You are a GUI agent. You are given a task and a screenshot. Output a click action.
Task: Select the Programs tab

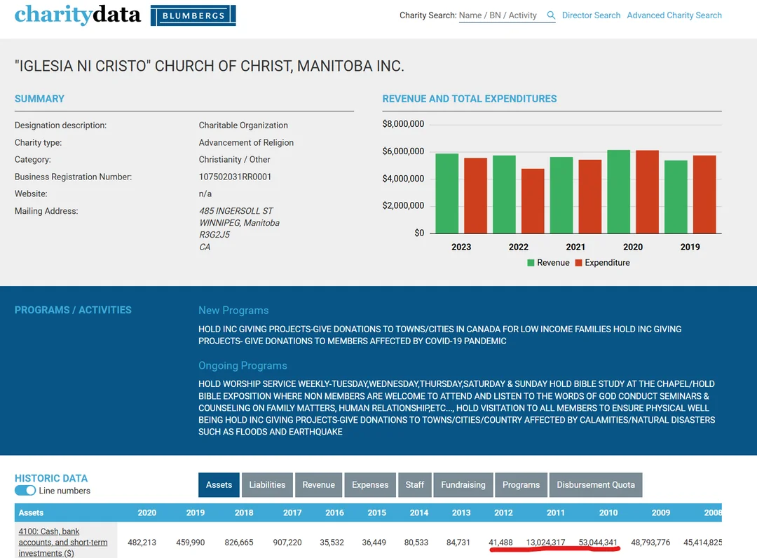pyautogui.click(x=521, y=484)
